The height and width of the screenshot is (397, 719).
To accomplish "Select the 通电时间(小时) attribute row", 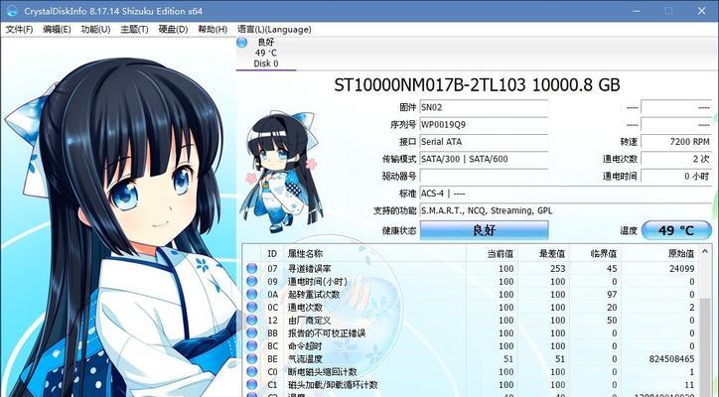I will (471, 282).
